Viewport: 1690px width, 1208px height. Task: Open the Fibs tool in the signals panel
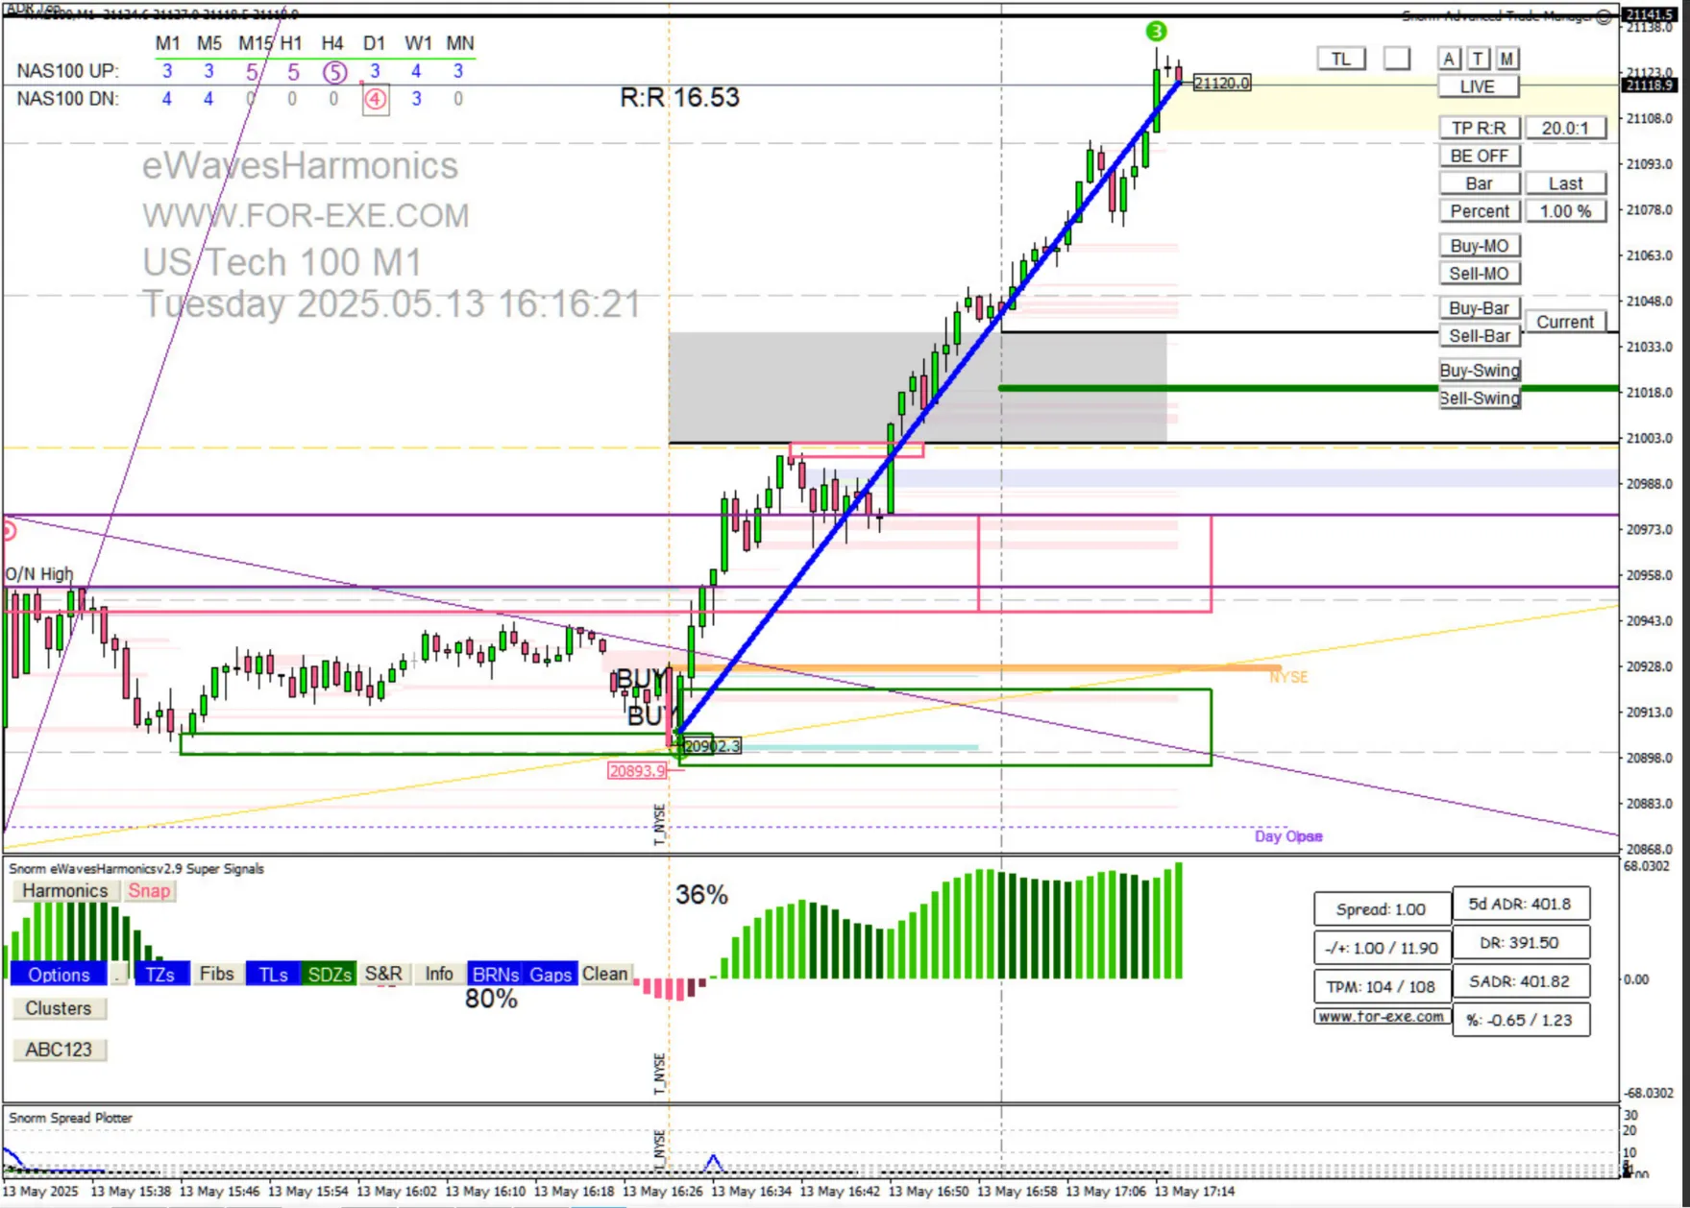click(217, 974)
